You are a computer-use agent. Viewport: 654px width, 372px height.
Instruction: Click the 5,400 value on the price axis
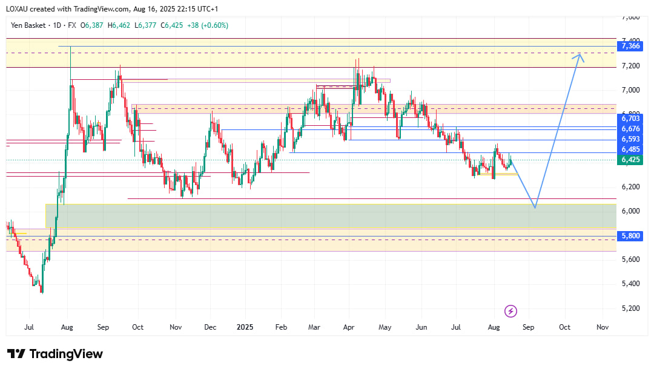pyautogui.click(x=630, y=284)
